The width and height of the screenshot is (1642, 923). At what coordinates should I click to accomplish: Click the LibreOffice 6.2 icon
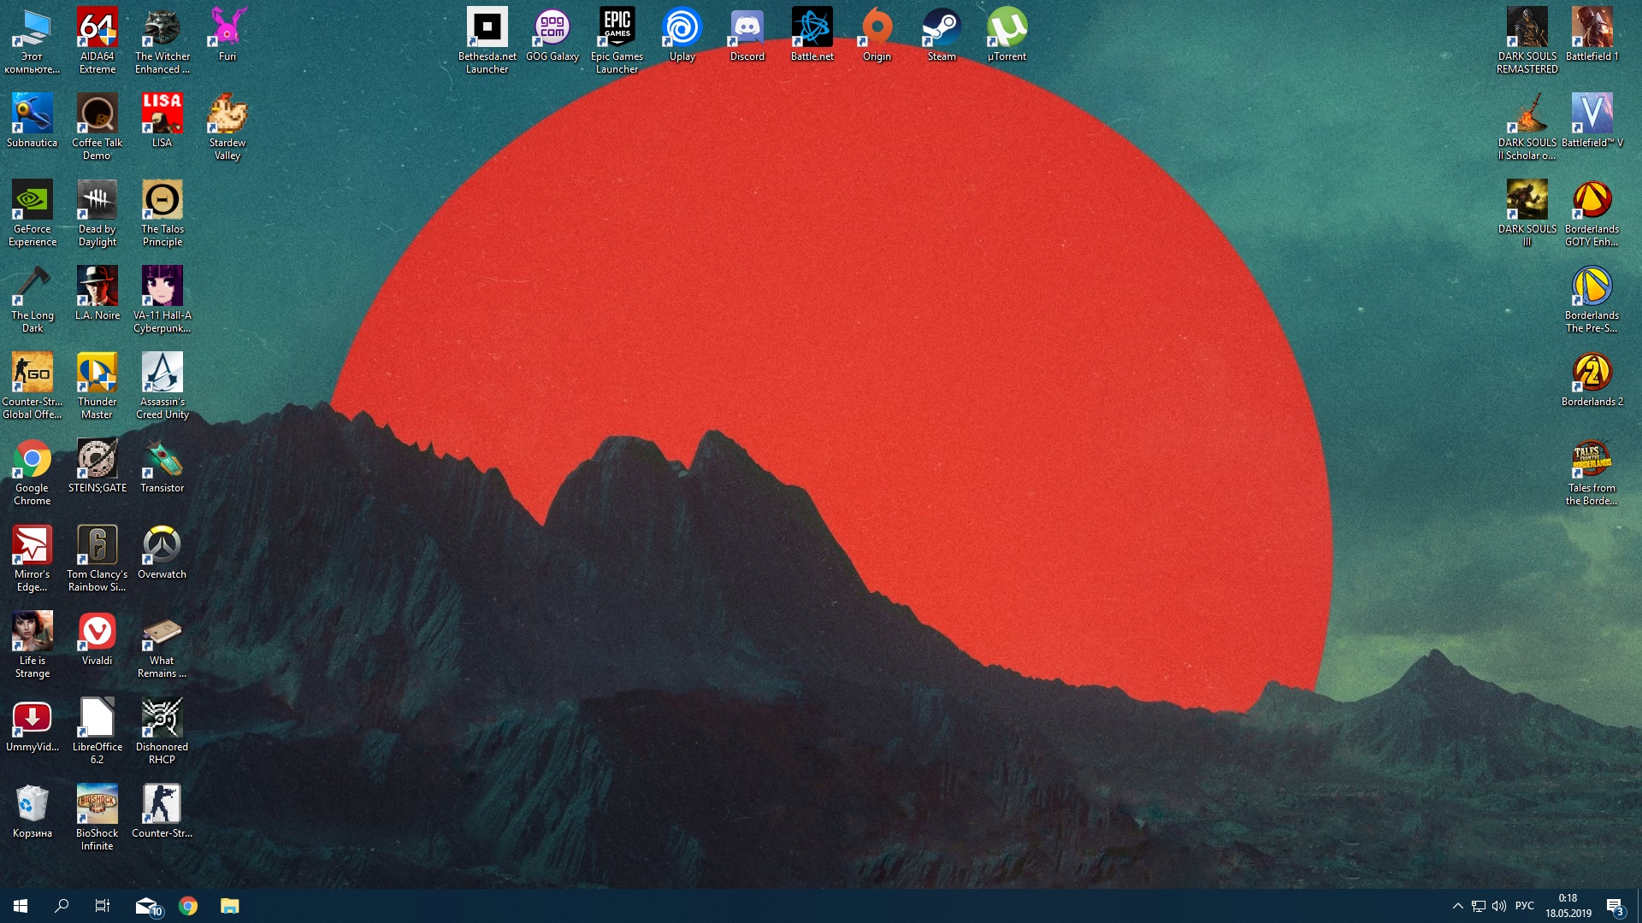click(x=97, y=732)
